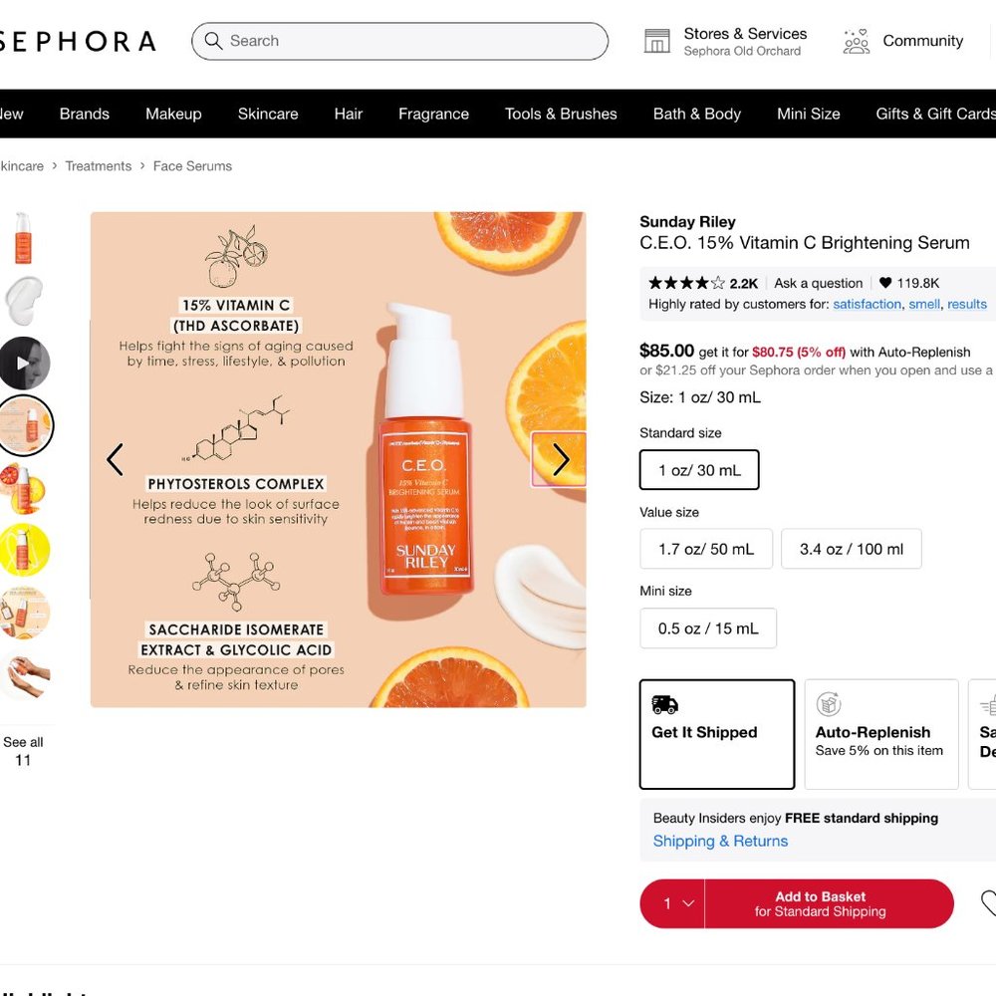This screenshot has width=996, height=996.
Task: Show previous product image arrow
Action: click(116, 459)
